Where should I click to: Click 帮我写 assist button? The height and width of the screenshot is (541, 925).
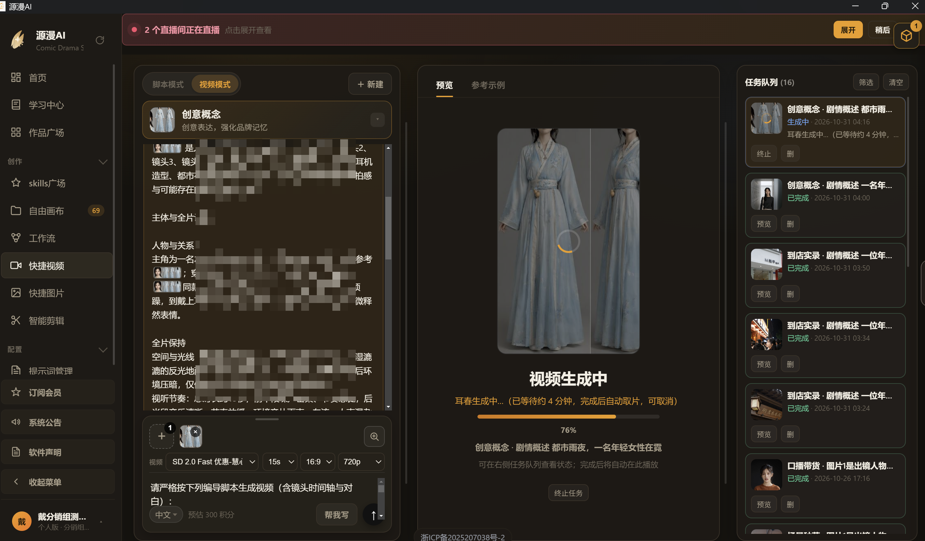point(337,515)
